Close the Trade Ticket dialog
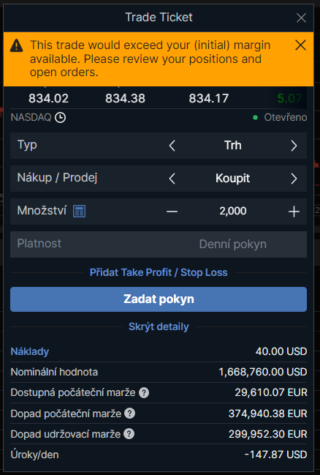The image size is (320, 475). pyautogui.click(x=301, y=18)
